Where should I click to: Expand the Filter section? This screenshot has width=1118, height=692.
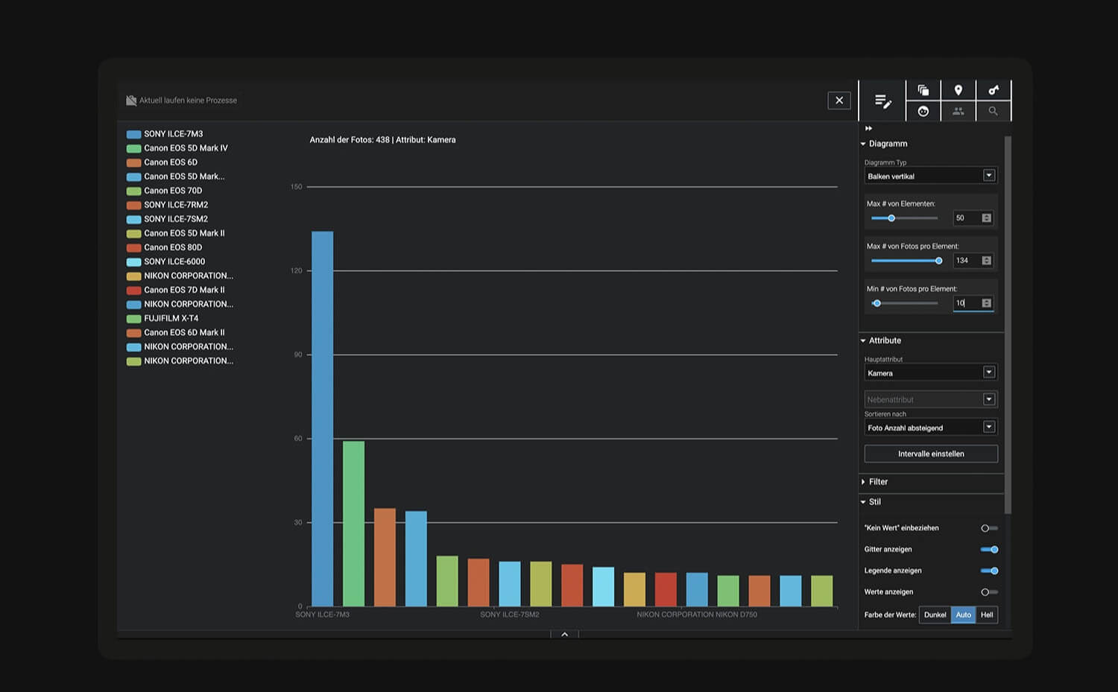(x=874, y=482)
